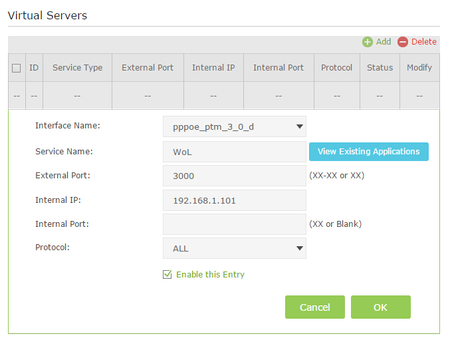The height and width of the screenshot is (344, 450).
Task: Click the Service Type column header
Action: coord(78,67)
